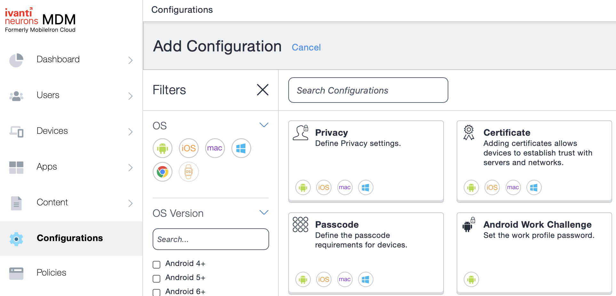Go to Policies in the sidebar

(x=51, y=273)
